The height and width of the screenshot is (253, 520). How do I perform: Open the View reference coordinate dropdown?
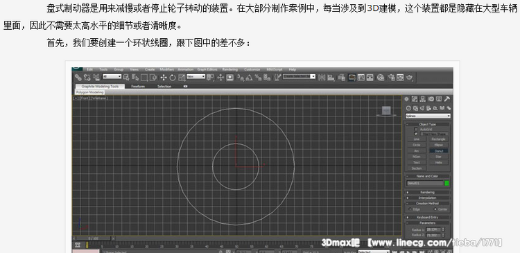196,77
